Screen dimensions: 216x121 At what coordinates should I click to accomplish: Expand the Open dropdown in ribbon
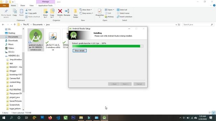(109, 10)
